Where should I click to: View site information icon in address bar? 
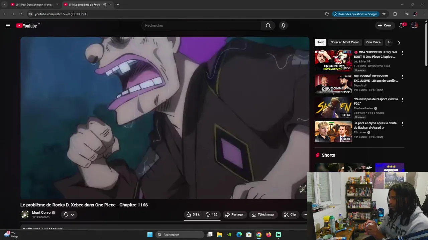30,14
